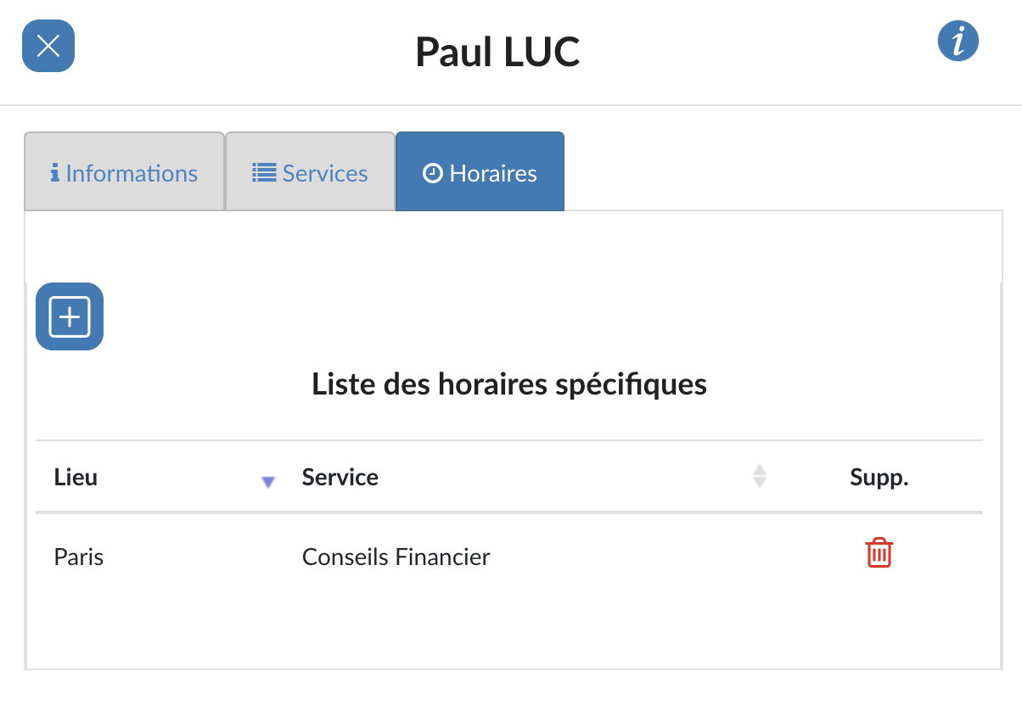
Task: Add a new specific schedule with the plus icon
Action: click(70, 316)
